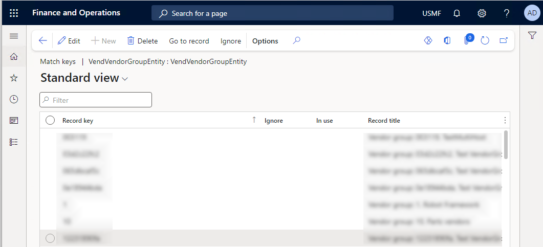This screenshot has height=247, width=543.
Task: Open the Help question mark
Action: [x=507, y=13]
